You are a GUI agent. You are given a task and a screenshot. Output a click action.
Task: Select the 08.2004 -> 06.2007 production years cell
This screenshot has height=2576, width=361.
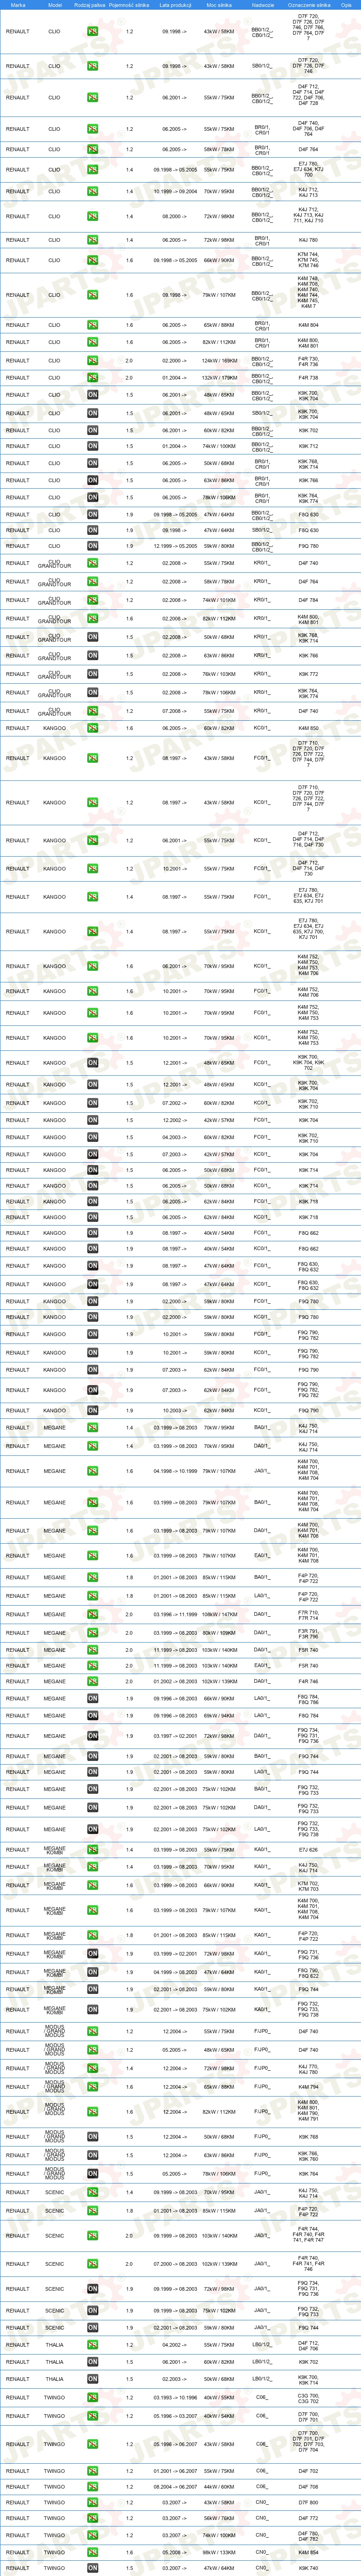tap(175, 2486)
